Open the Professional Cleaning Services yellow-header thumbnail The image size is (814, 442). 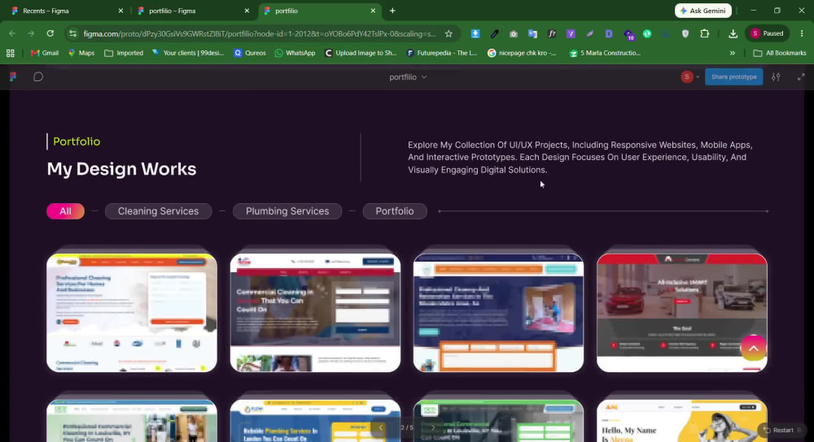click(x=132, y=313)
